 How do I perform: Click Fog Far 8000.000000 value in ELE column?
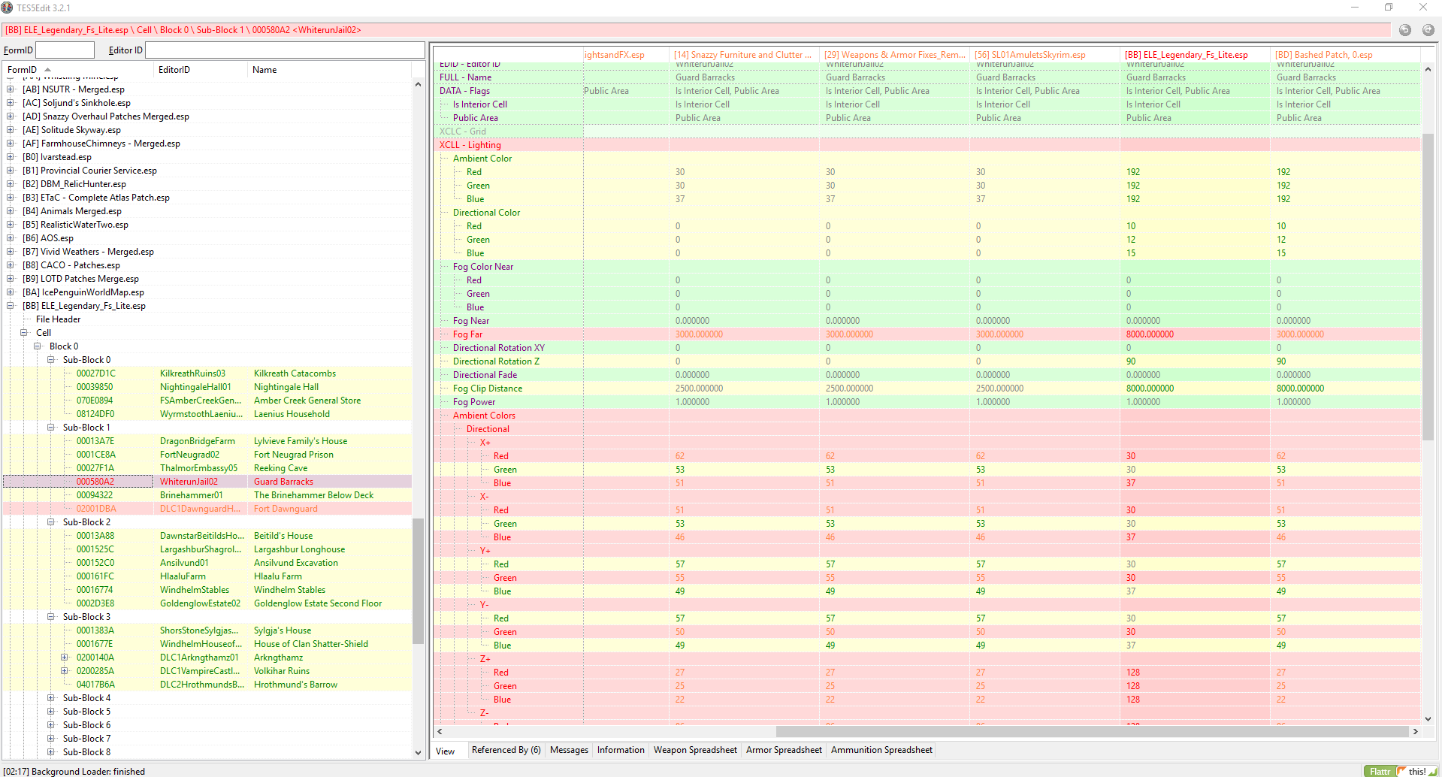coord(1150,334)
